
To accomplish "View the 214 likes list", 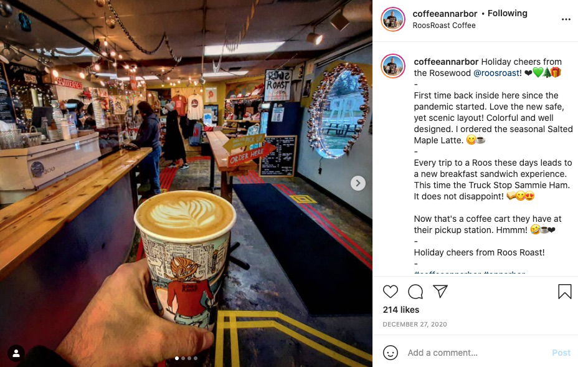I will point(400,310).
